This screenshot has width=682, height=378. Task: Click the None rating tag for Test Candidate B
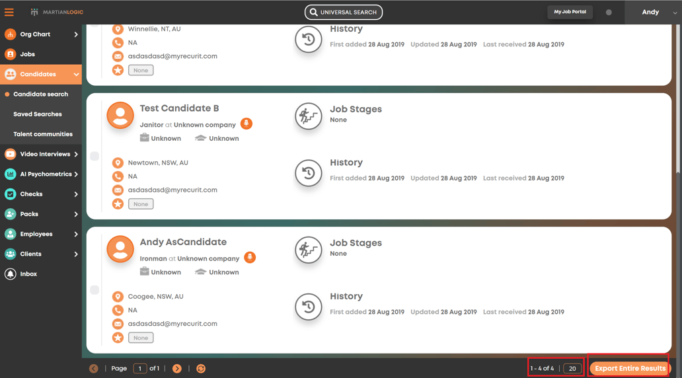[141, 204]
